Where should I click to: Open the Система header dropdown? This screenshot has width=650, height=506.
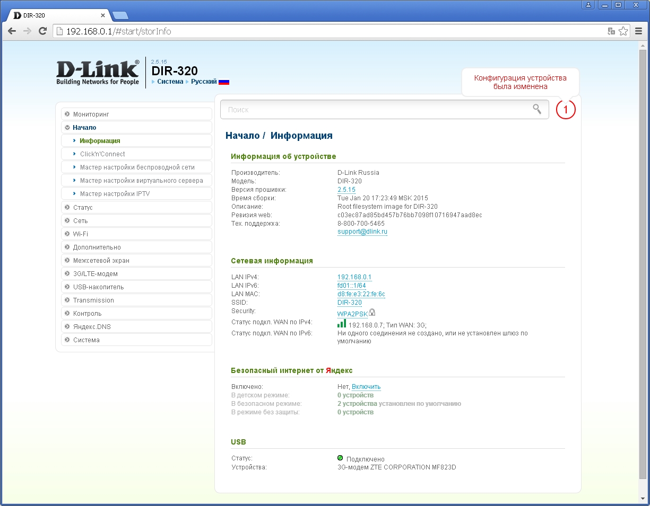click(170, 82)
